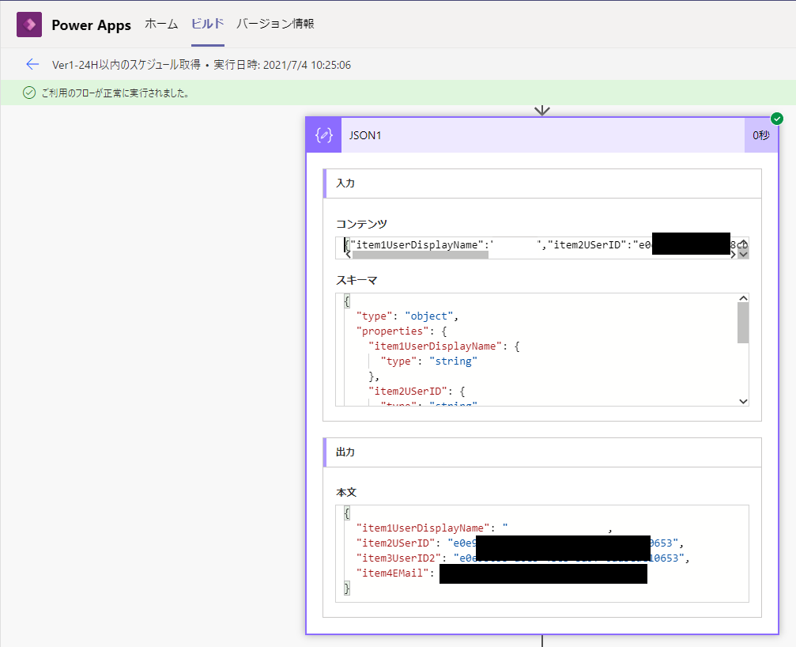Click the 入力 section header
This screenshot has height=647, width=796.
[x=542, y=184]
